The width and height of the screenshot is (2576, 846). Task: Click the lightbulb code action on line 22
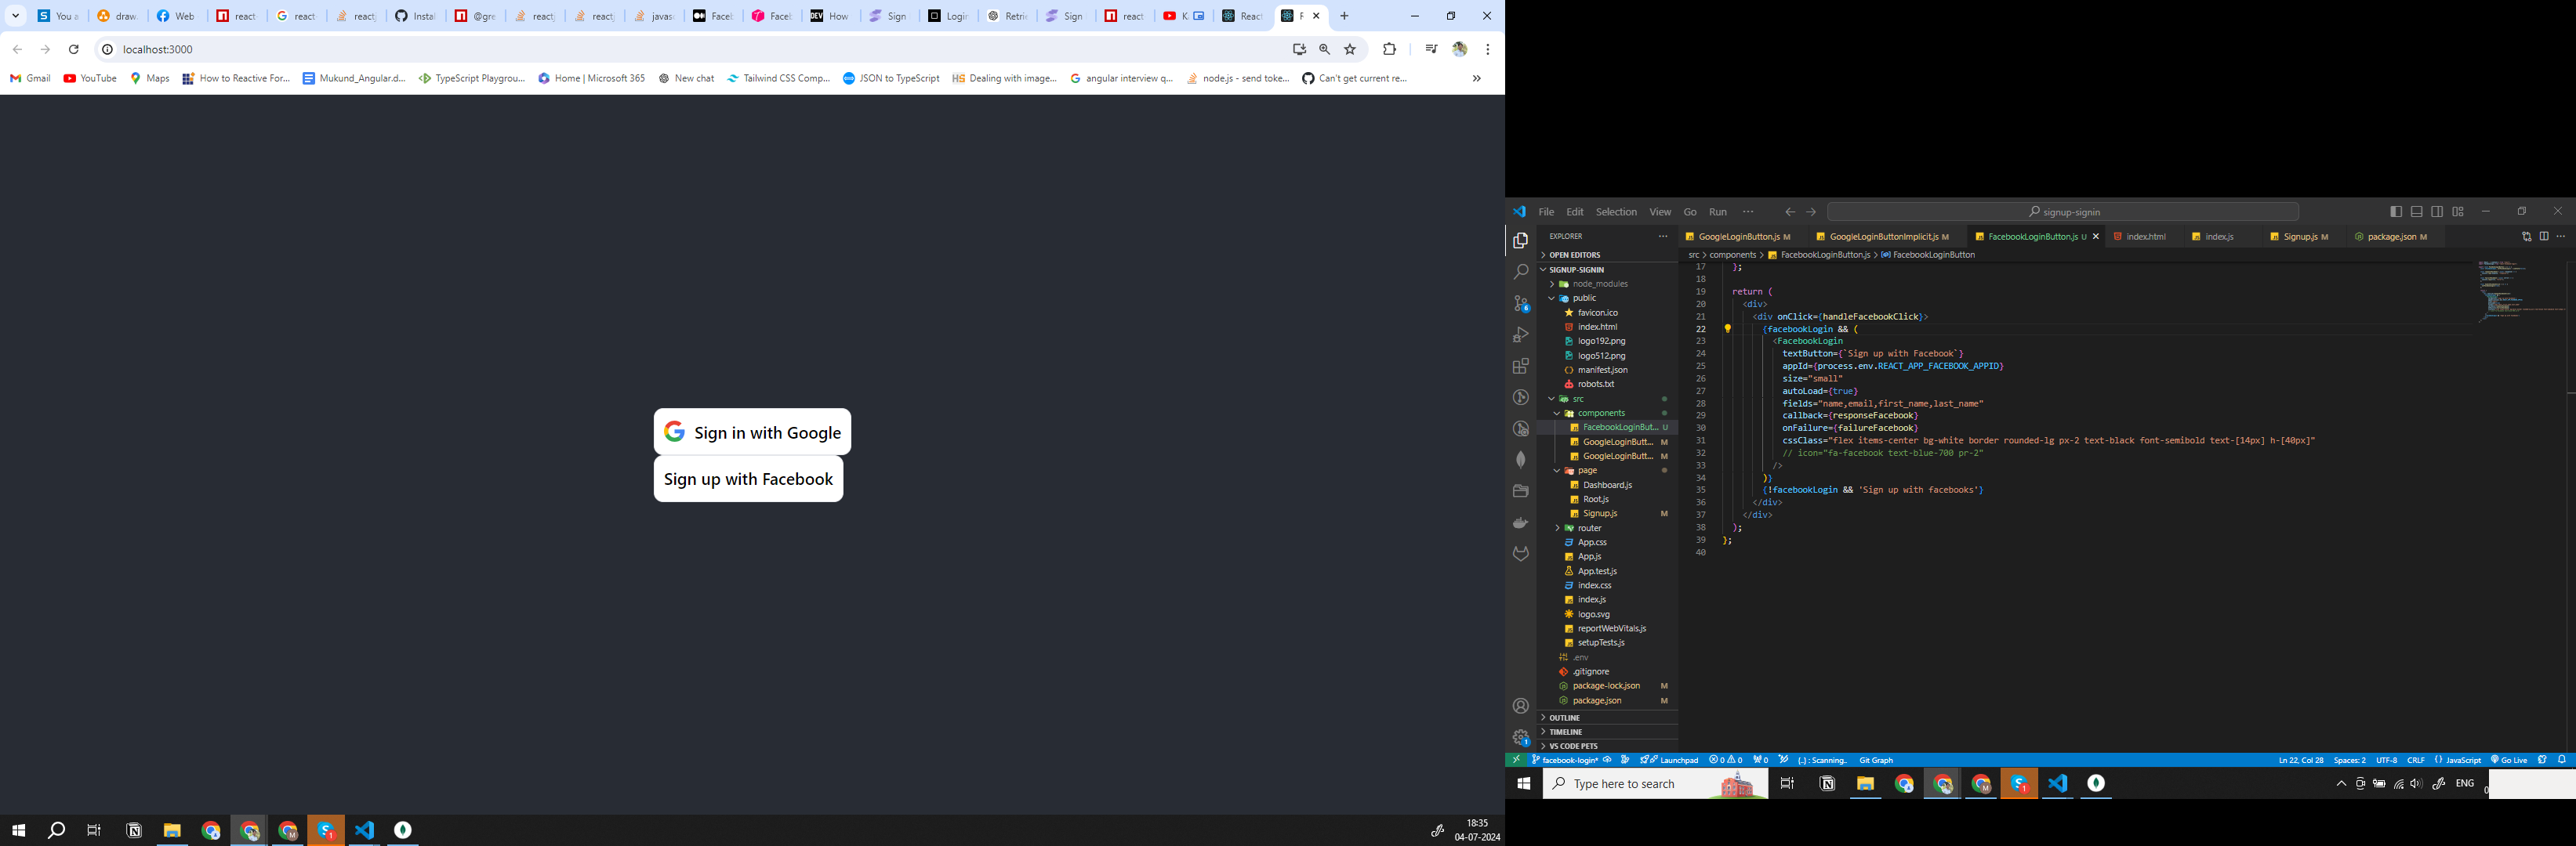coord(1727,329)
